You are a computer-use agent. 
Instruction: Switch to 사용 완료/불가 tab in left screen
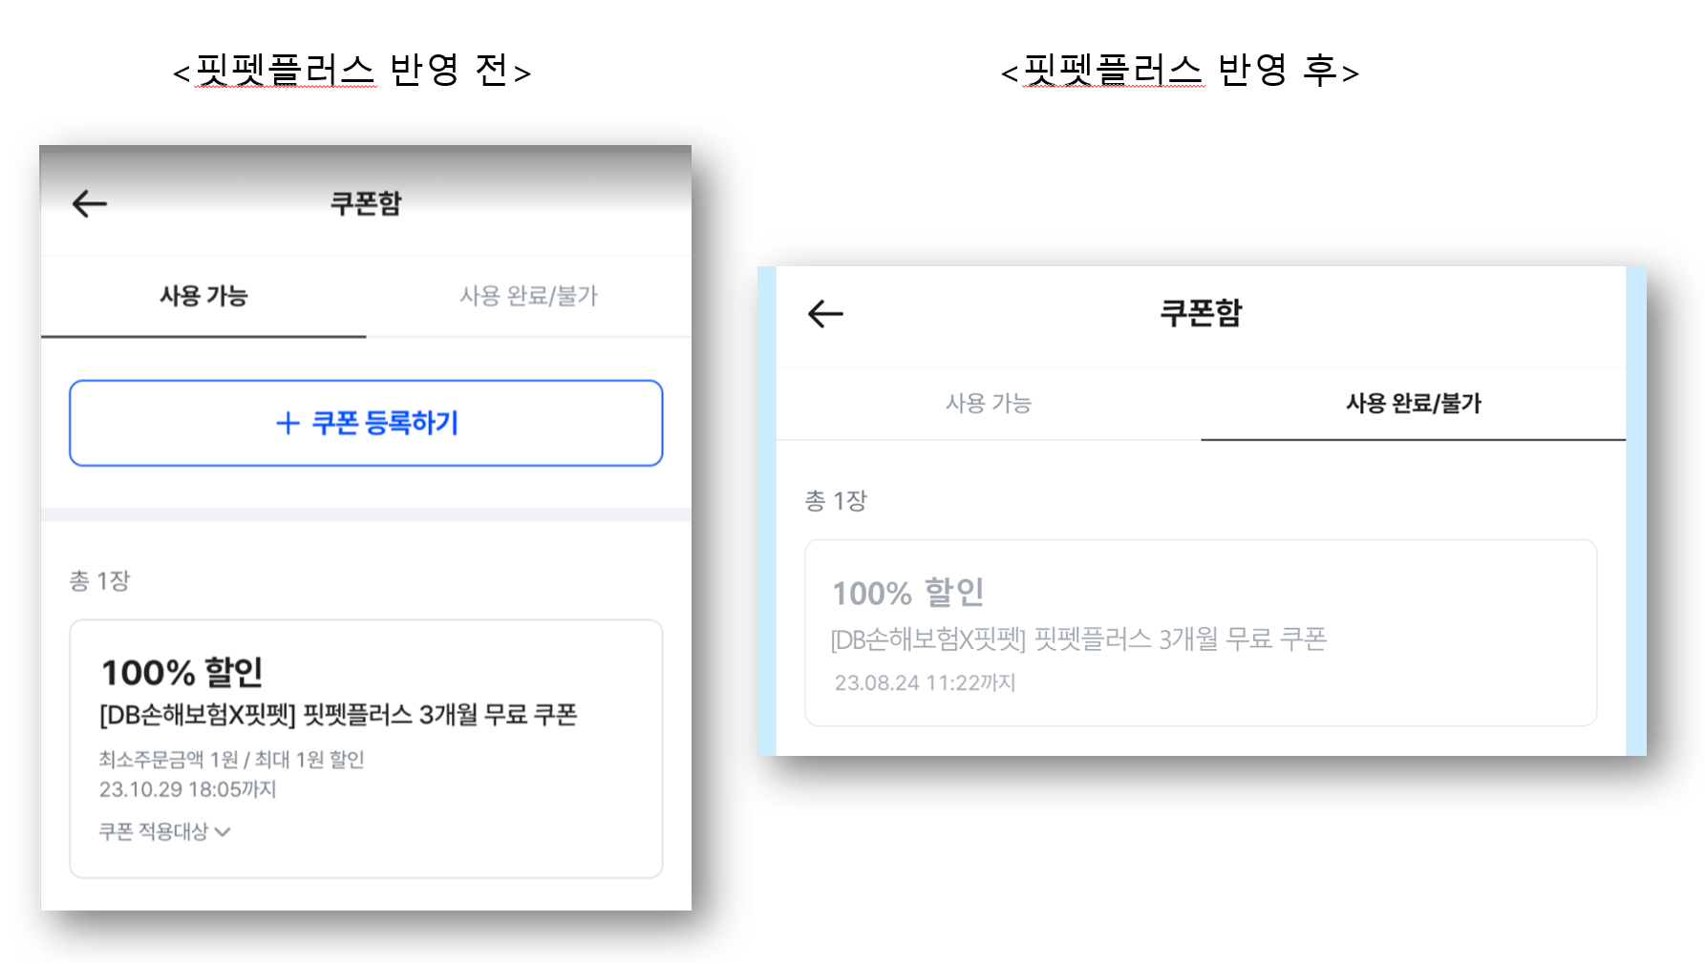[x=528, y=296]
